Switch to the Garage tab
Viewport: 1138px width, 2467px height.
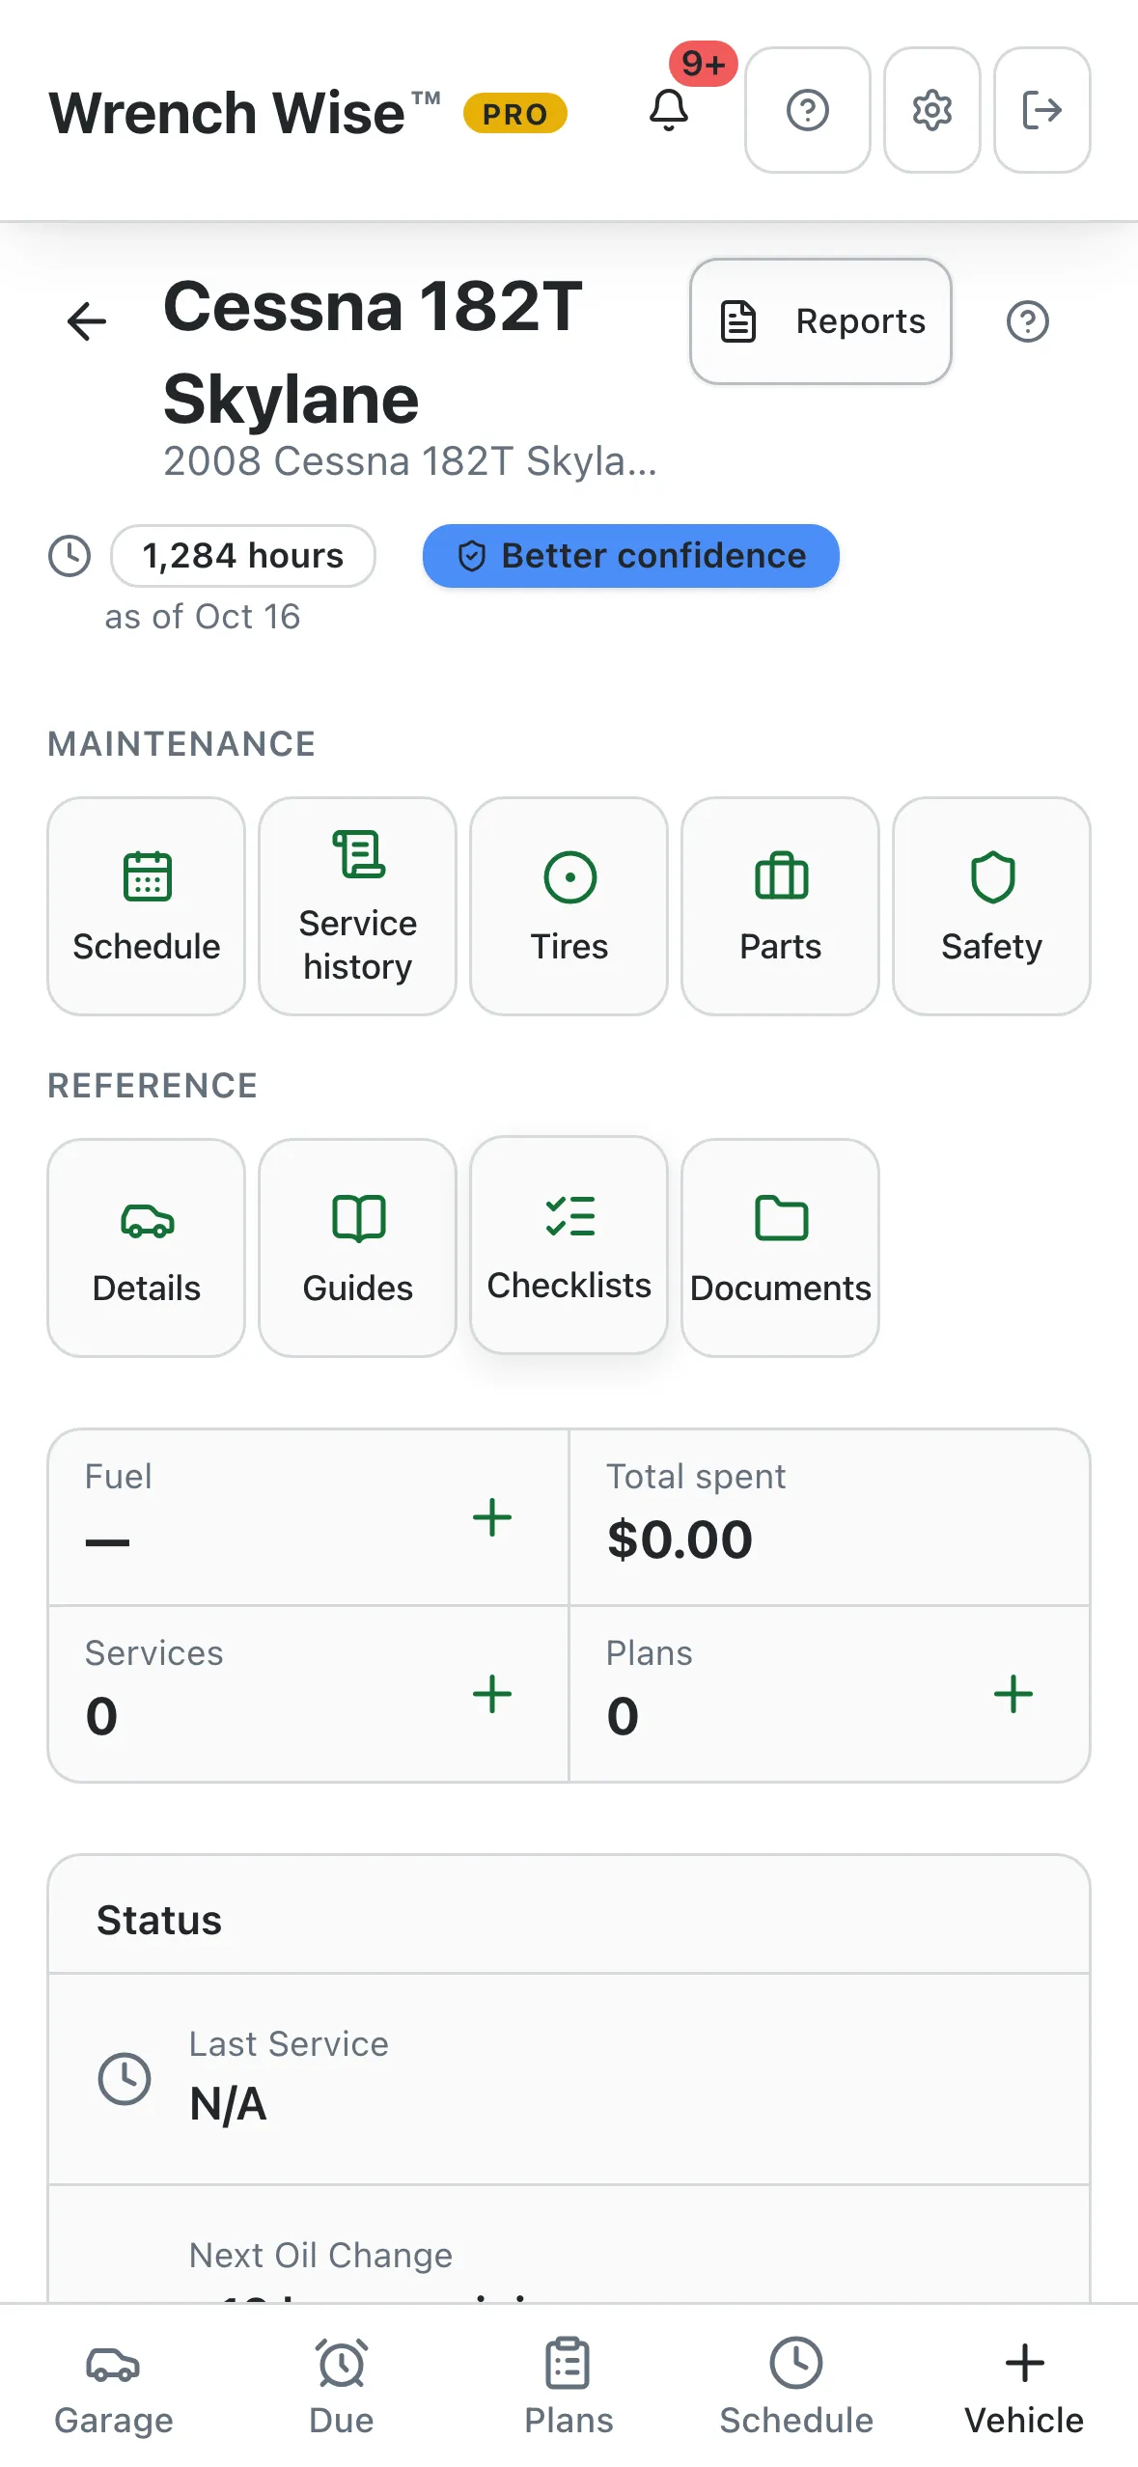114,2386
